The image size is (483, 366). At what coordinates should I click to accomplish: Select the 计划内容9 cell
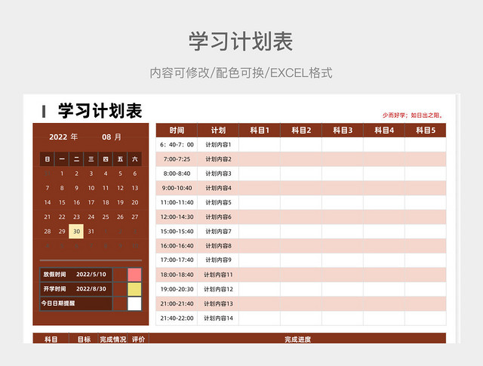[218, 260]
